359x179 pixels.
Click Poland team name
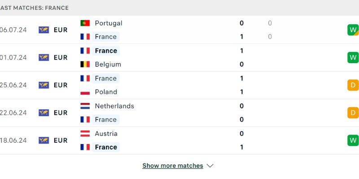coord(106,92)
